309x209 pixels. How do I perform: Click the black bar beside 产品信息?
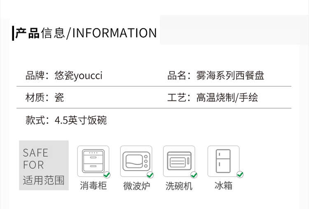13,33
